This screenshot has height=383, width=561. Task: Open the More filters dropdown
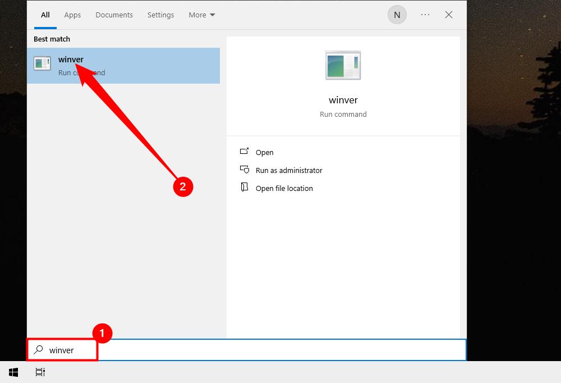(201, 15)
